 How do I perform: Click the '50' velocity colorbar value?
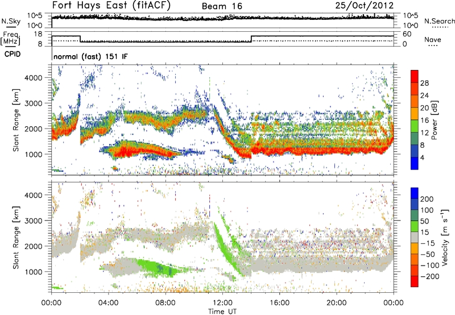coord(424,221)
